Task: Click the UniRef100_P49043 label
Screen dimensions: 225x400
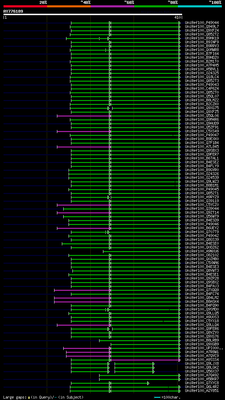Action: (x=202, y=85)
